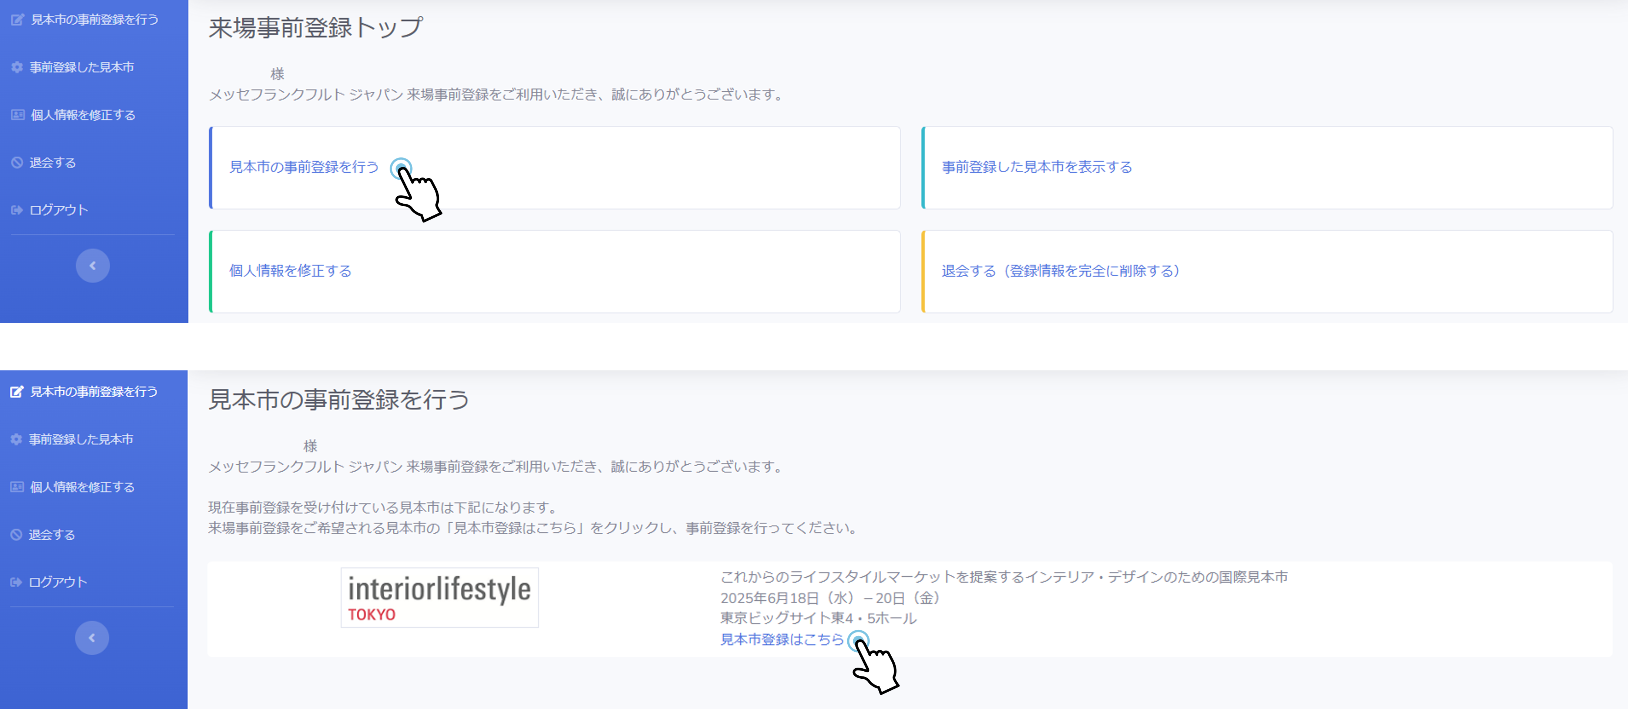Viewport: 1628px width, 709px height.
Task: Select ログアウト in upper sidebar menu
Action: point(59,210)
